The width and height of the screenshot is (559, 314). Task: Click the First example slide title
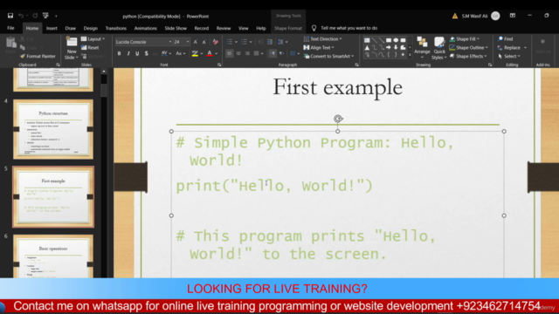[x=338, y=87]
